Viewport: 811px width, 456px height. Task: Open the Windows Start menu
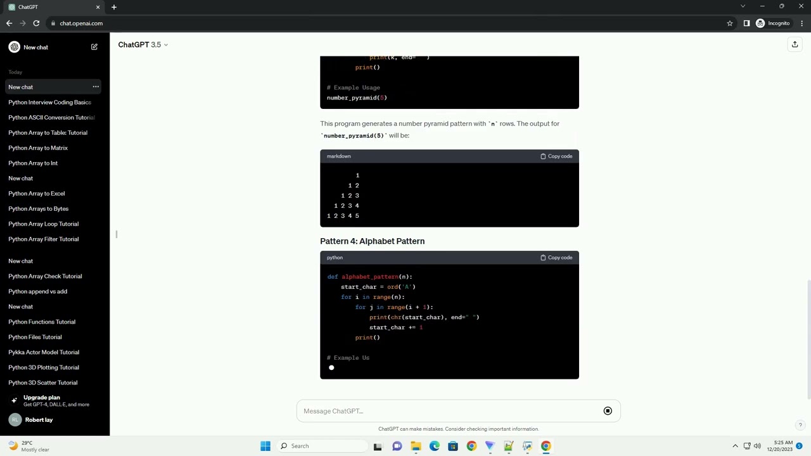click(265, 446)
